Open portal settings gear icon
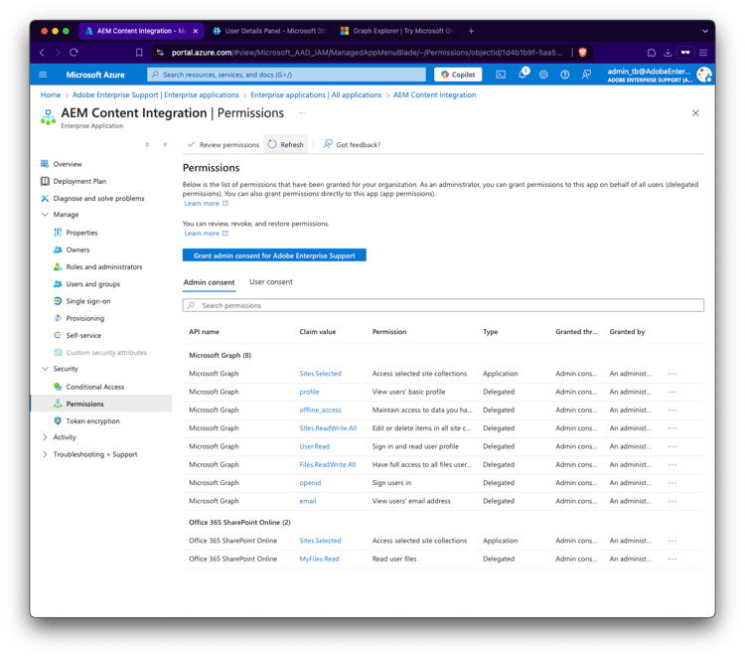This screenshot has height=657, width=745. [x=543, y=75]
